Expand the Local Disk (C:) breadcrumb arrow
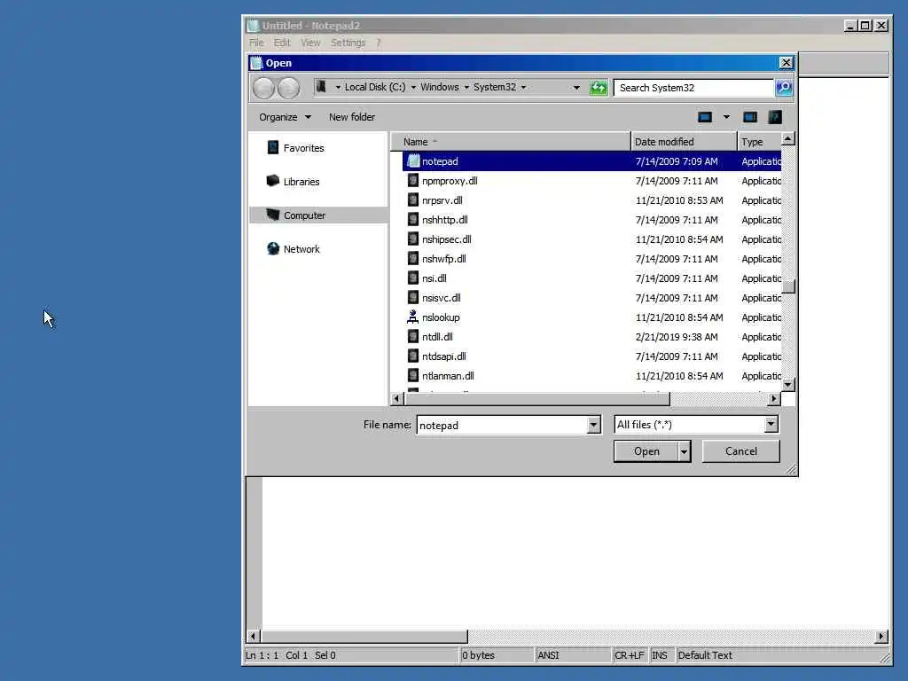 tap(413, 88)
